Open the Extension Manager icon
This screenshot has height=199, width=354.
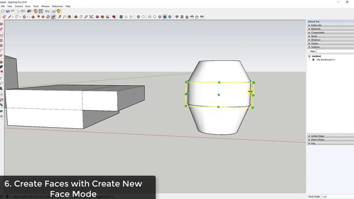pos(114,17)
